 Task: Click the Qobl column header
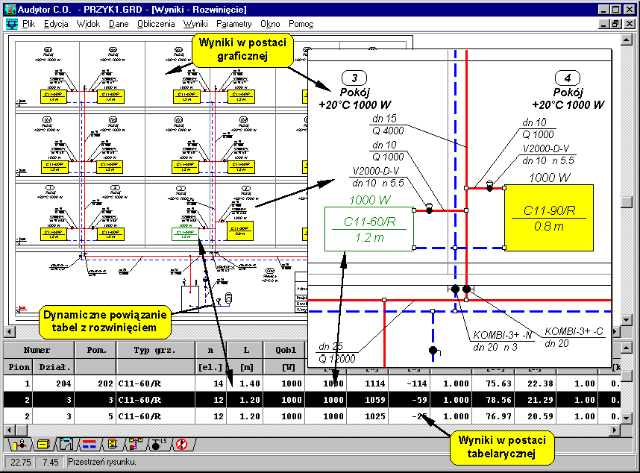coord(284,349)
